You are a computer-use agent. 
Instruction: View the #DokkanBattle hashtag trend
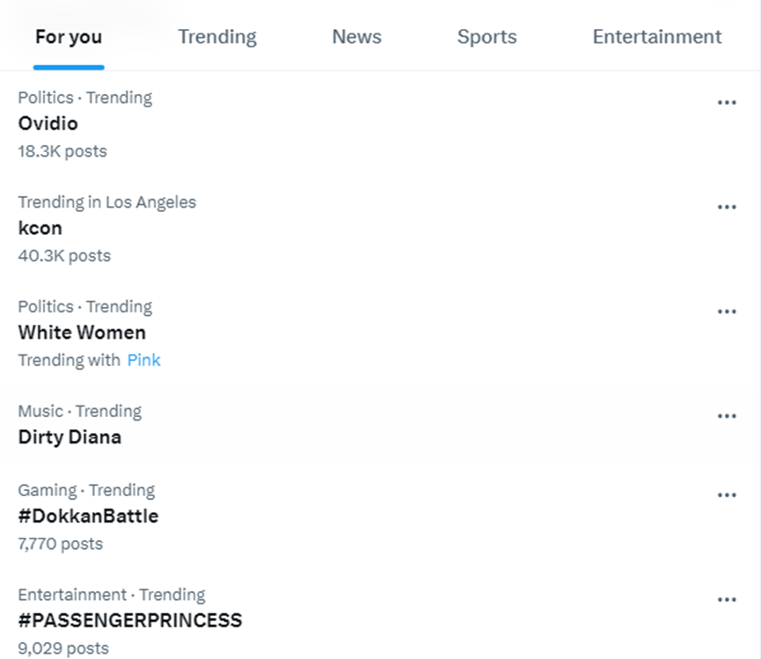88,516
